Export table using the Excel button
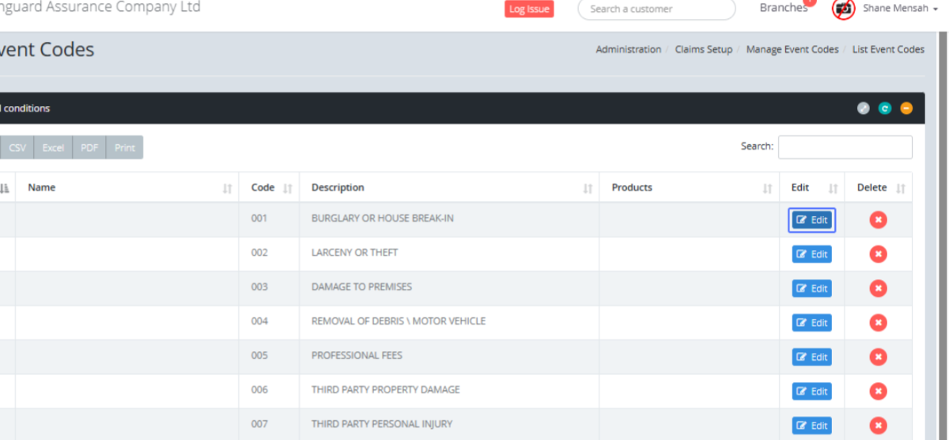Viewport: 949px width, 440px height. (x=53, y=148)
